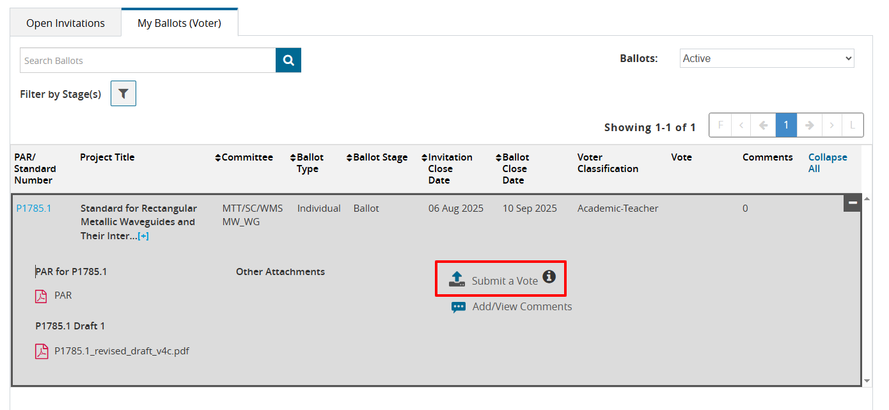The image size is (889, 410).
Task: Click the Submit a Vote upload icon
Action: coord(457,280)
